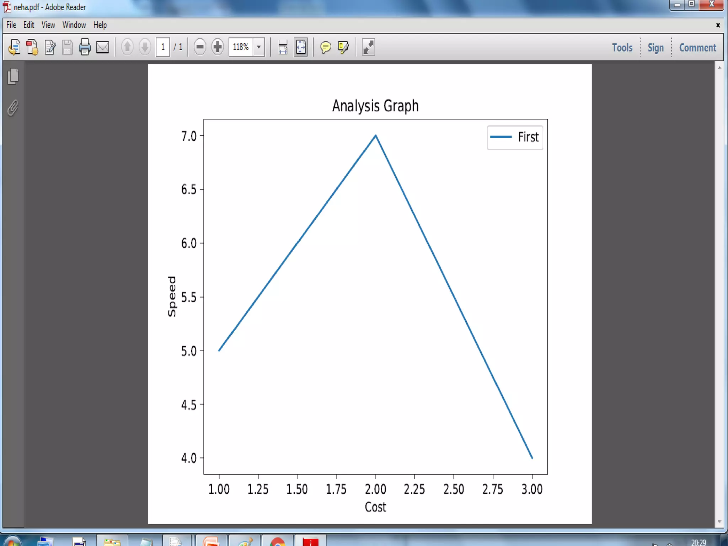Click Chrome icon in the taskbar
Screen dimensions: 728x546
[x=277, y=541]
